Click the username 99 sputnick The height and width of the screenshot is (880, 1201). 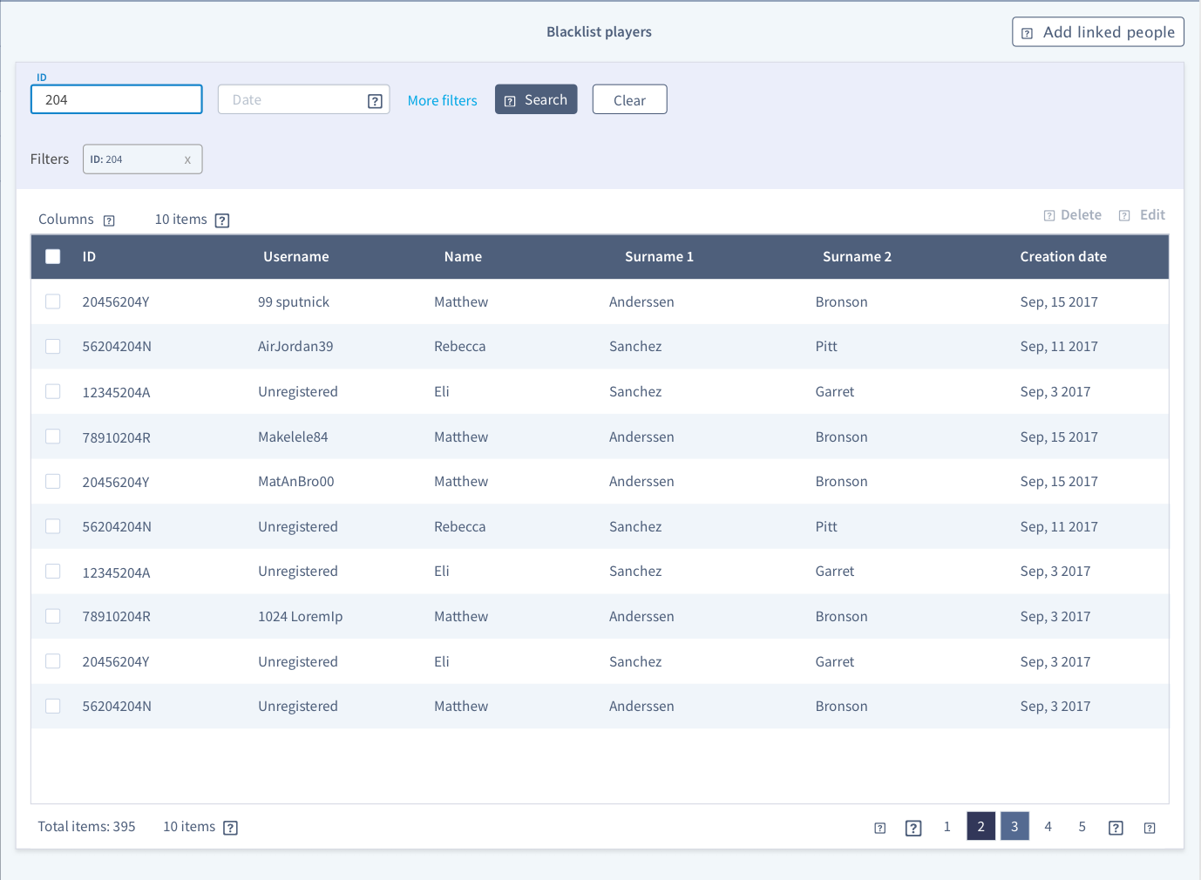pyautogui.click(x=294, y=302)
